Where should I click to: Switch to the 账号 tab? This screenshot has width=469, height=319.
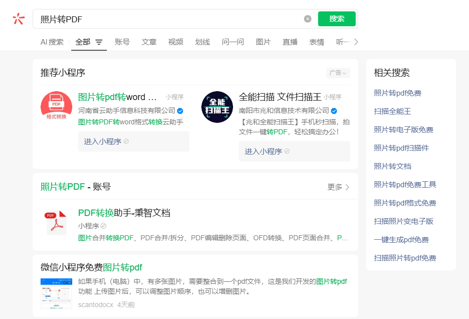point(122,42)
